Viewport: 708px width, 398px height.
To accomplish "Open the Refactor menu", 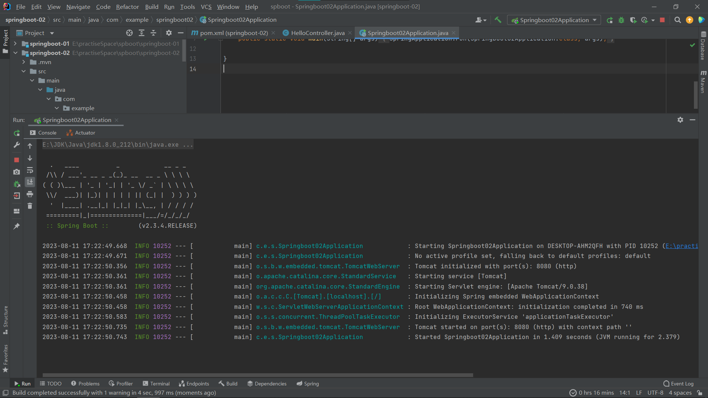I will pyautogui.click(x=127, y=7).
